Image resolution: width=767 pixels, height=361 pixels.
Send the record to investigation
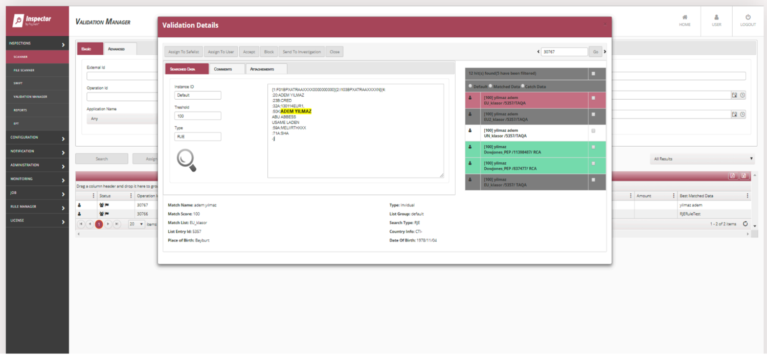pyautogui.click(x=301, y=52)
